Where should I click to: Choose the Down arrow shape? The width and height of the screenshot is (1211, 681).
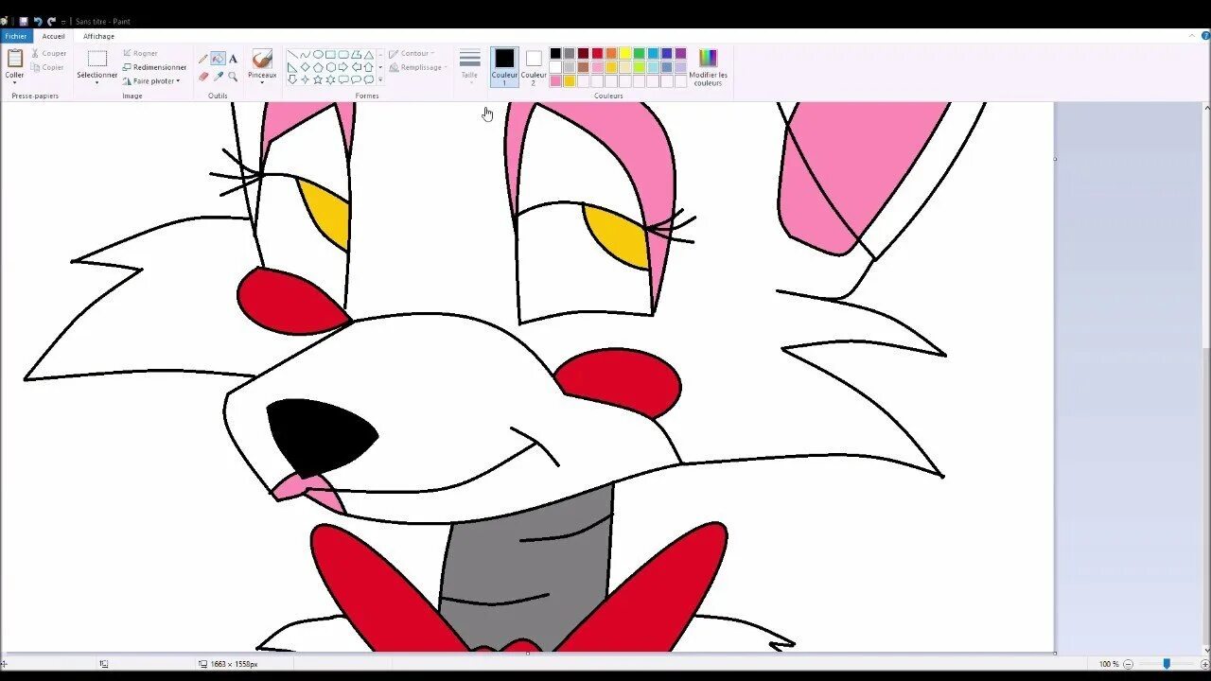pos(292,79)
